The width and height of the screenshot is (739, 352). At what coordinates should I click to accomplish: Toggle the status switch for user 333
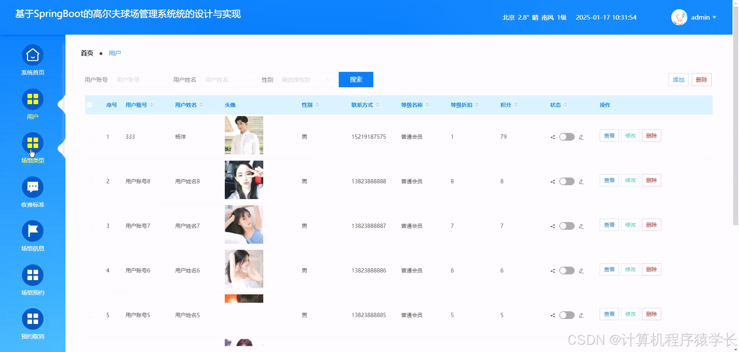click(567, 137)
